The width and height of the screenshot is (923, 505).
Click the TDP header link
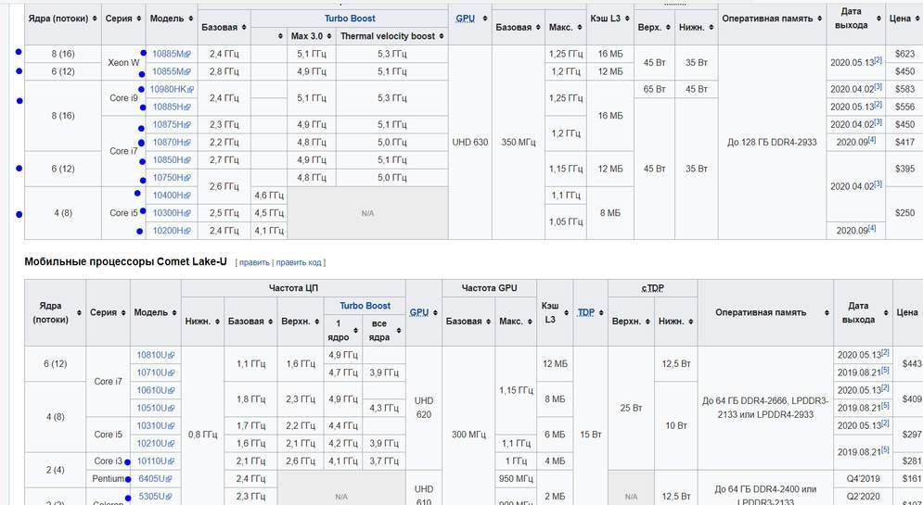(x=585, y=313)
